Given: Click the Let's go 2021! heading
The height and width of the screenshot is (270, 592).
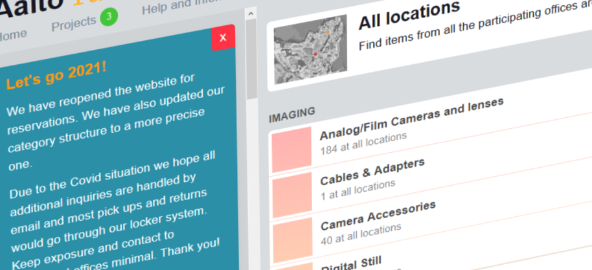Looking at the screenshot, I should [x=56, y=76].
